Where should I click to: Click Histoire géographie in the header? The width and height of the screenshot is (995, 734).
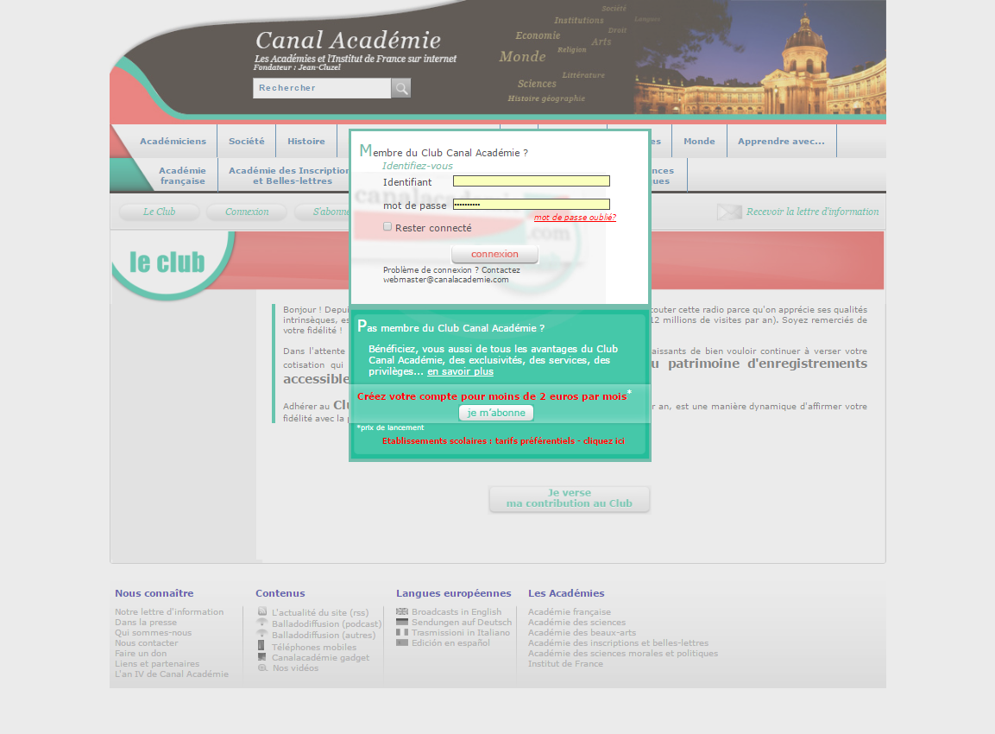546,98
